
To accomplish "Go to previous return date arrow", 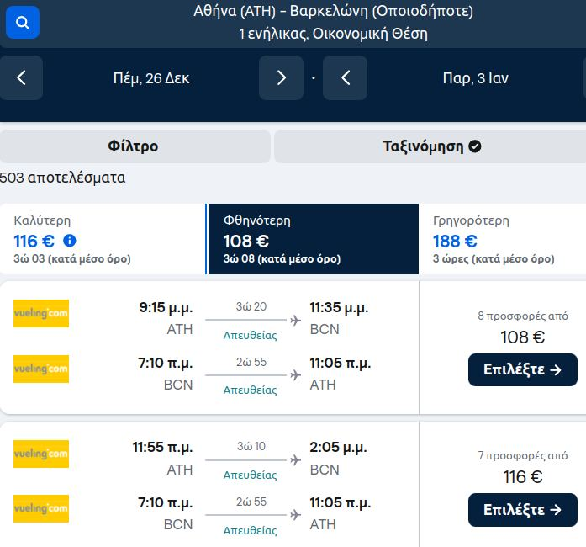I will (345, 77).
